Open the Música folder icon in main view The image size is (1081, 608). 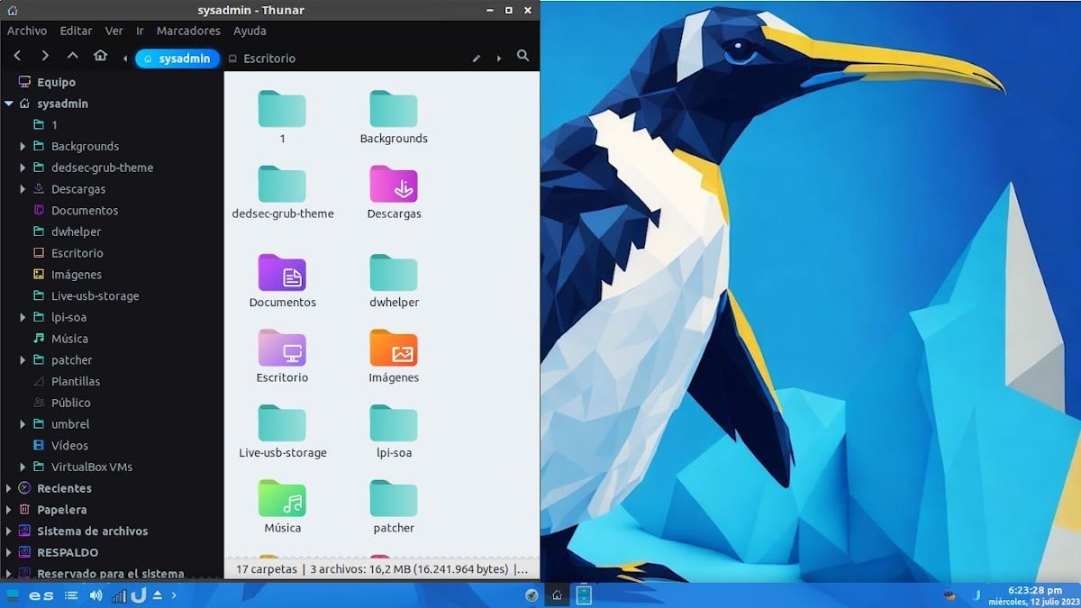click(282, 499)
